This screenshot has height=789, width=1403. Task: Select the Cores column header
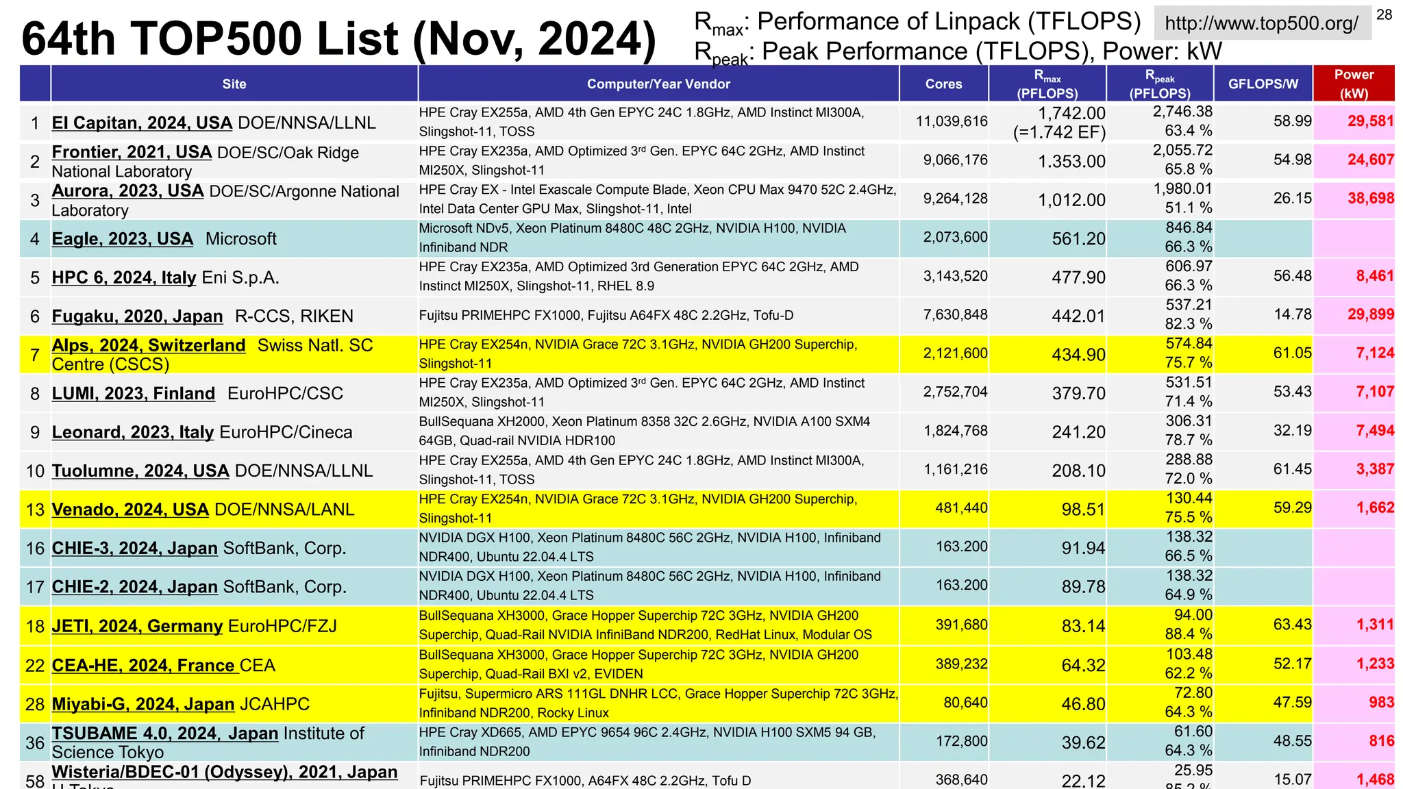point(943,84)
